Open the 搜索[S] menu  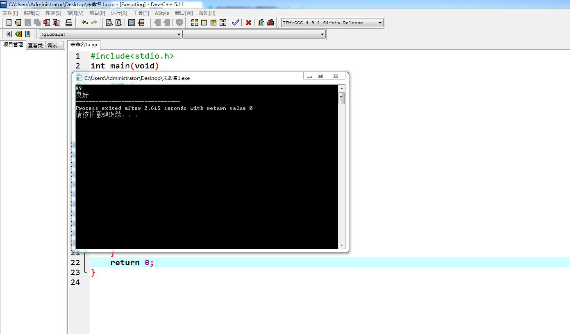point(53,13)
